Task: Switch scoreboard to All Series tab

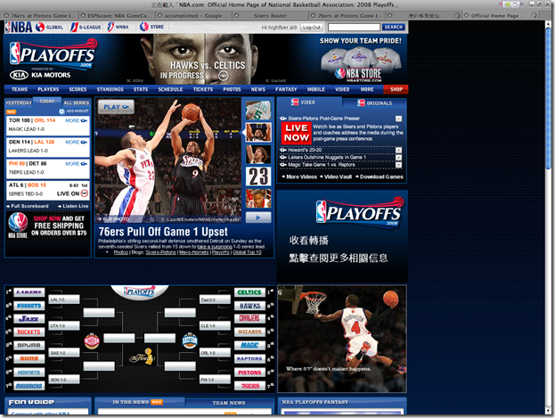Action: click(77, 102)
